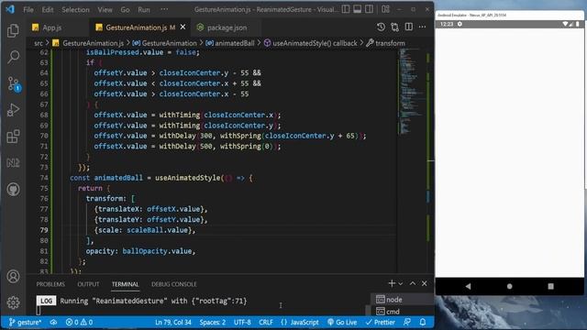Viewport: 587px width, 330px height.
Task: Open the Run menu
Action: click(144, 9)
